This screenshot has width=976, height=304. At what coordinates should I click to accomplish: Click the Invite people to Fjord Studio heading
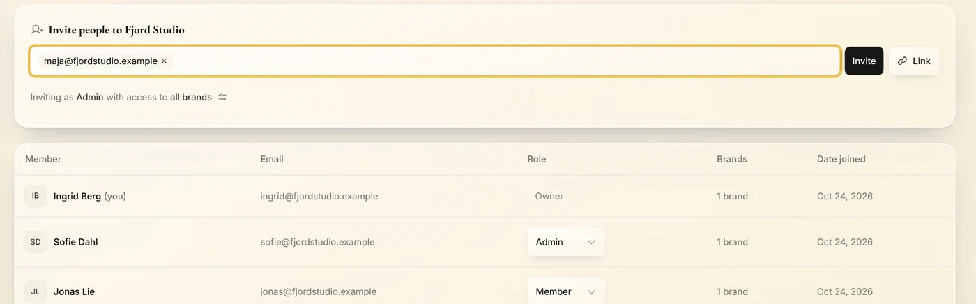coord(116,30)
